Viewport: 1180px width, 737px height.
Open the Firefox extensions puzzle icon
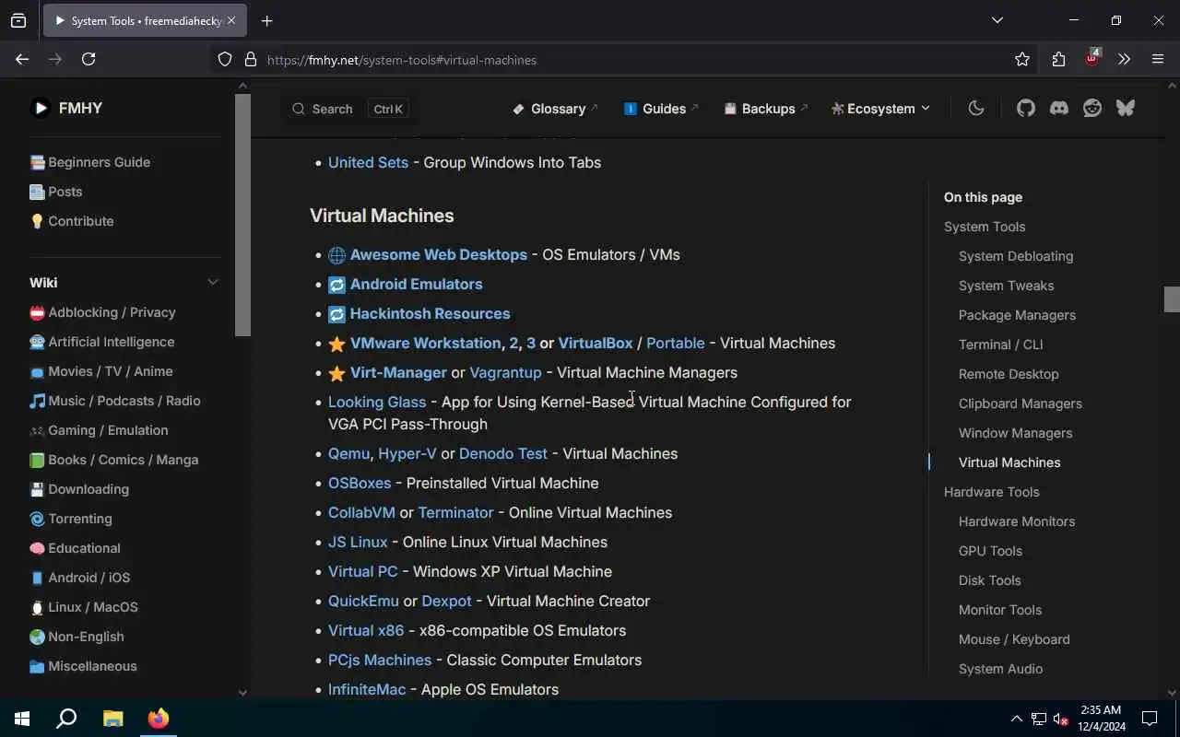pyautogui.click(x=1058, y=59)
